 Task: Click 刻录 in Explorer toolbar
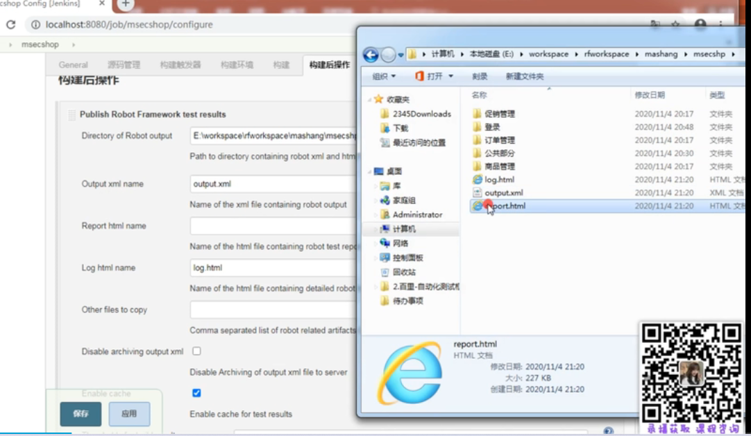pos(480,76)
